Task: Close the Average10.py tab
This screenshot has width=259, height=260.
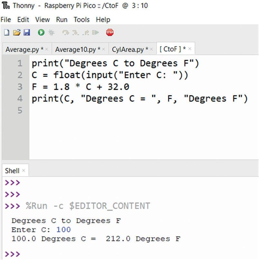Action: tap(104, 49)
